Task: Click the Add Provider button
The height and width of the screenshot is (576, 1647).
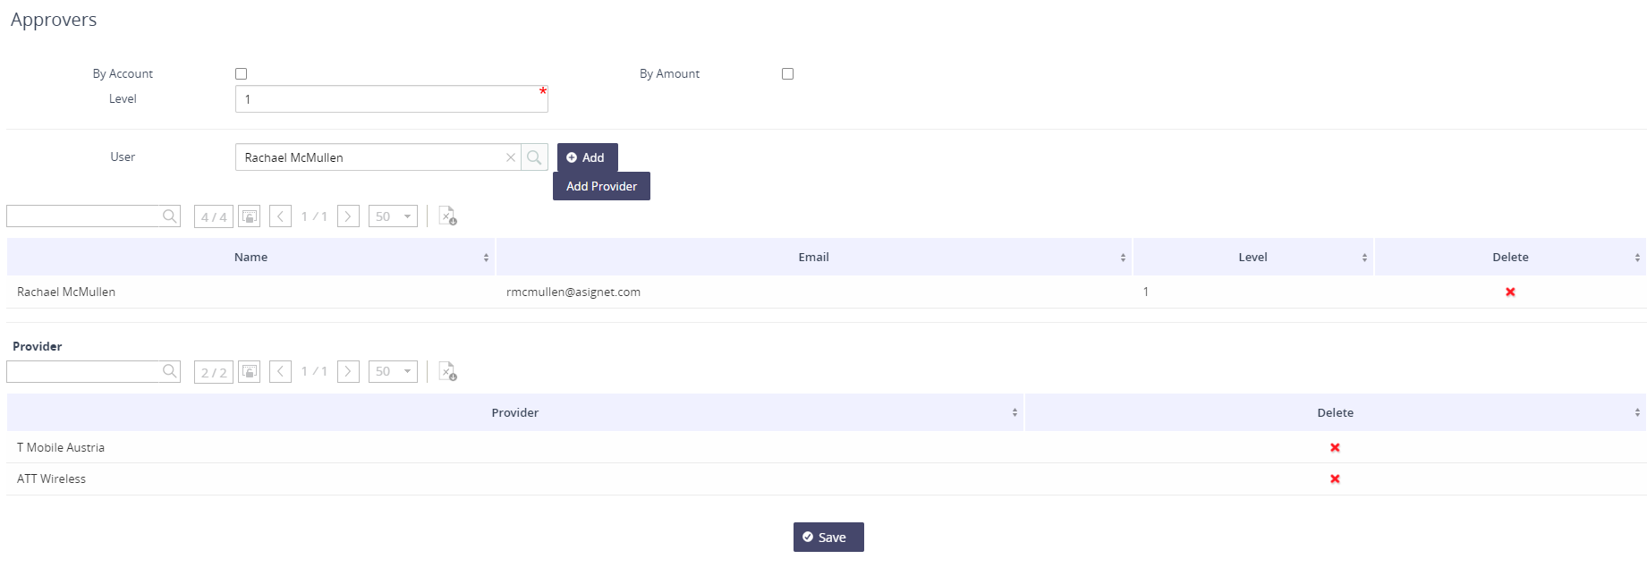Action: 601,186
